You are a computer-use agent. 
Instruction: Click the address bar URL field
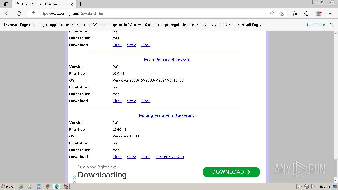pos(152,13)
